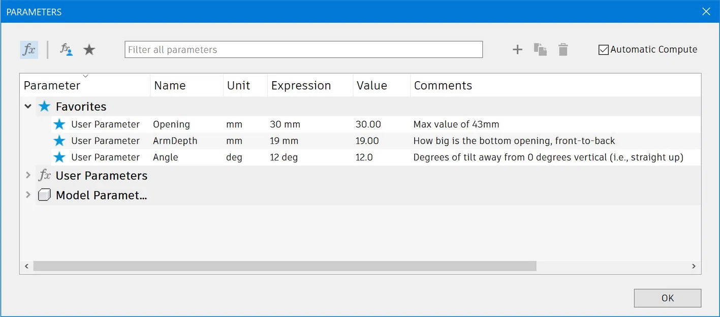
Task: Add a new parameter with plus icon
Action: pos(517,50)
